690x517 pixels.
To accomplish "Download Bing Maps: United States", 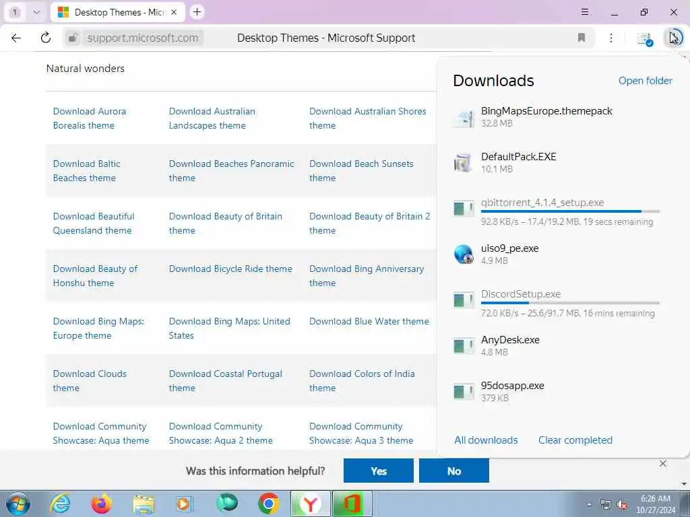I will click(229, 328).
